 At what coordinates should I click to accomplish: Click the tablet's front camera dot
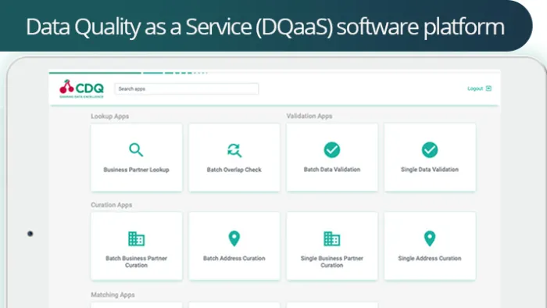click(30, 234)
